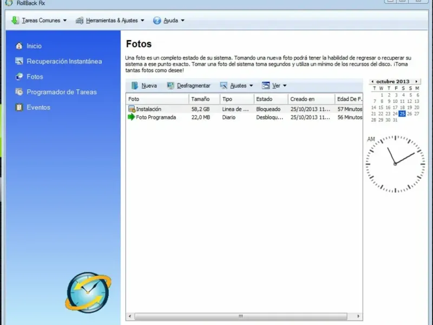The image size is (433, 325).
Task: Click the Desfragmentar toolbar icon
Action: point(170,86)
